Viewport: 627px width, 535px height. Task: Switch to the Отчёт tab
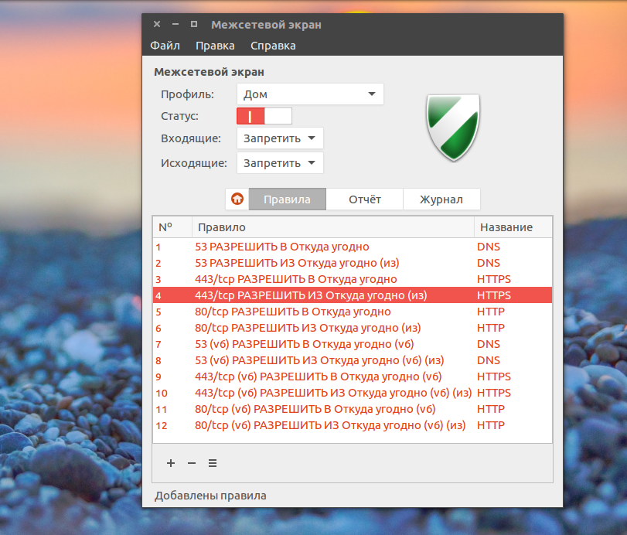point(365,199)
